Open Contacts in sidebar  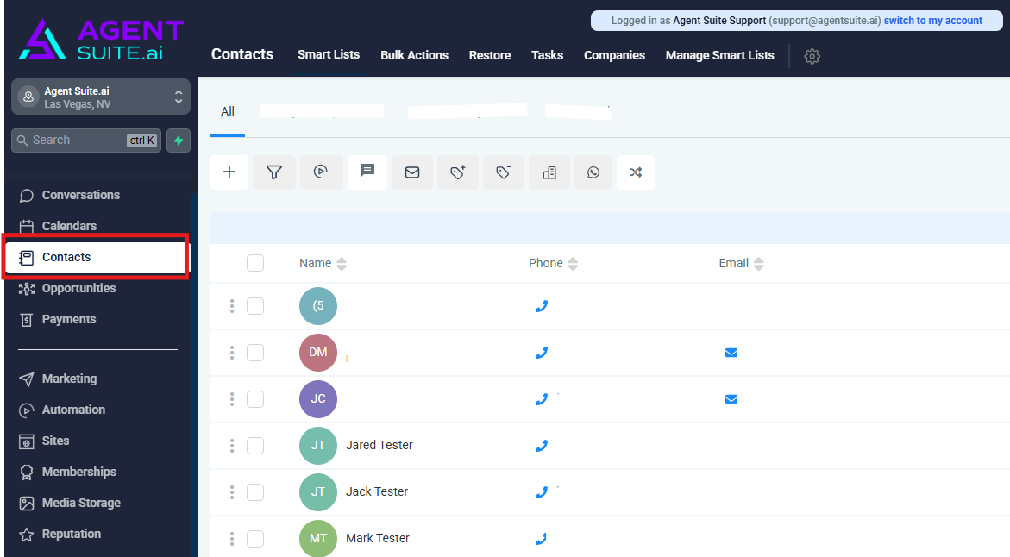(97, 257)
